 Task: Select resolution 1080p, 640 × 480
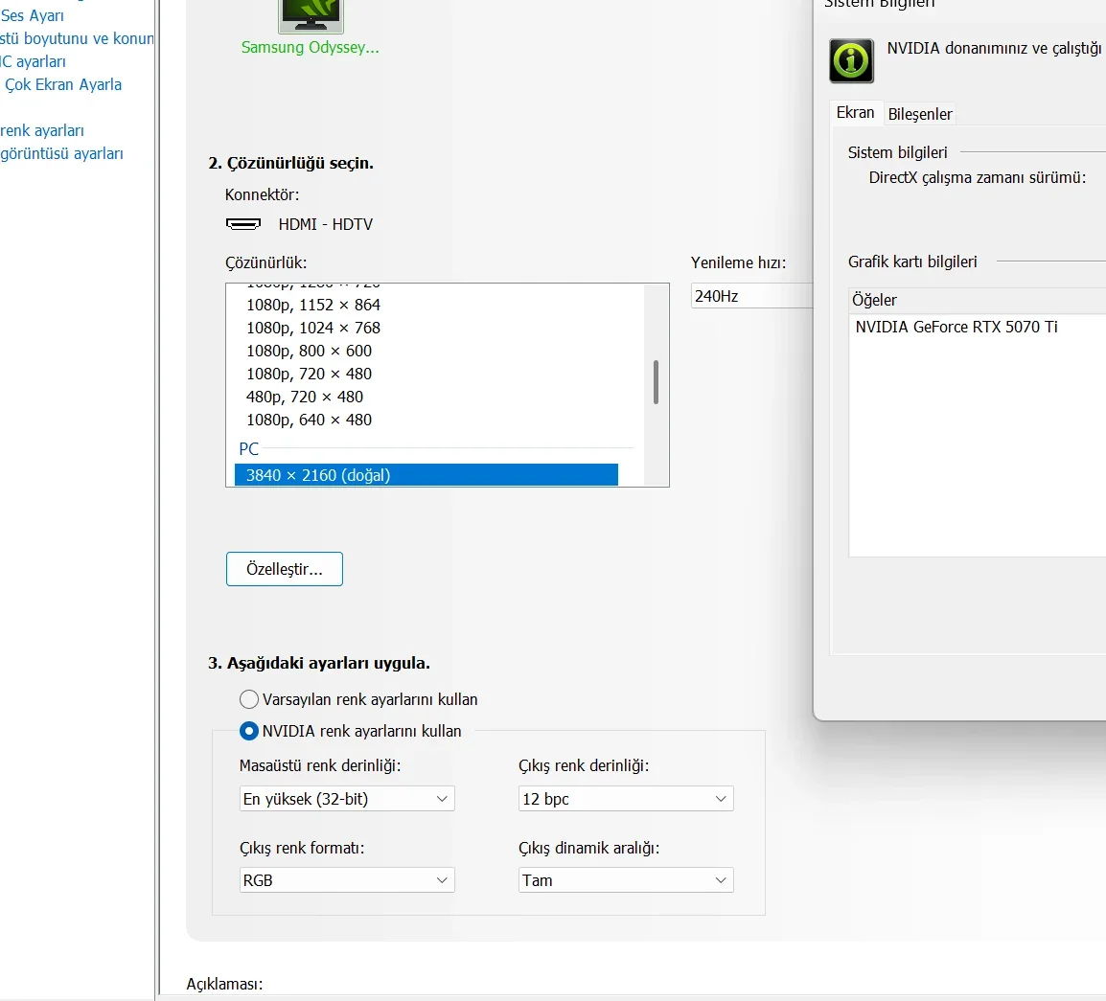point(309,421)
